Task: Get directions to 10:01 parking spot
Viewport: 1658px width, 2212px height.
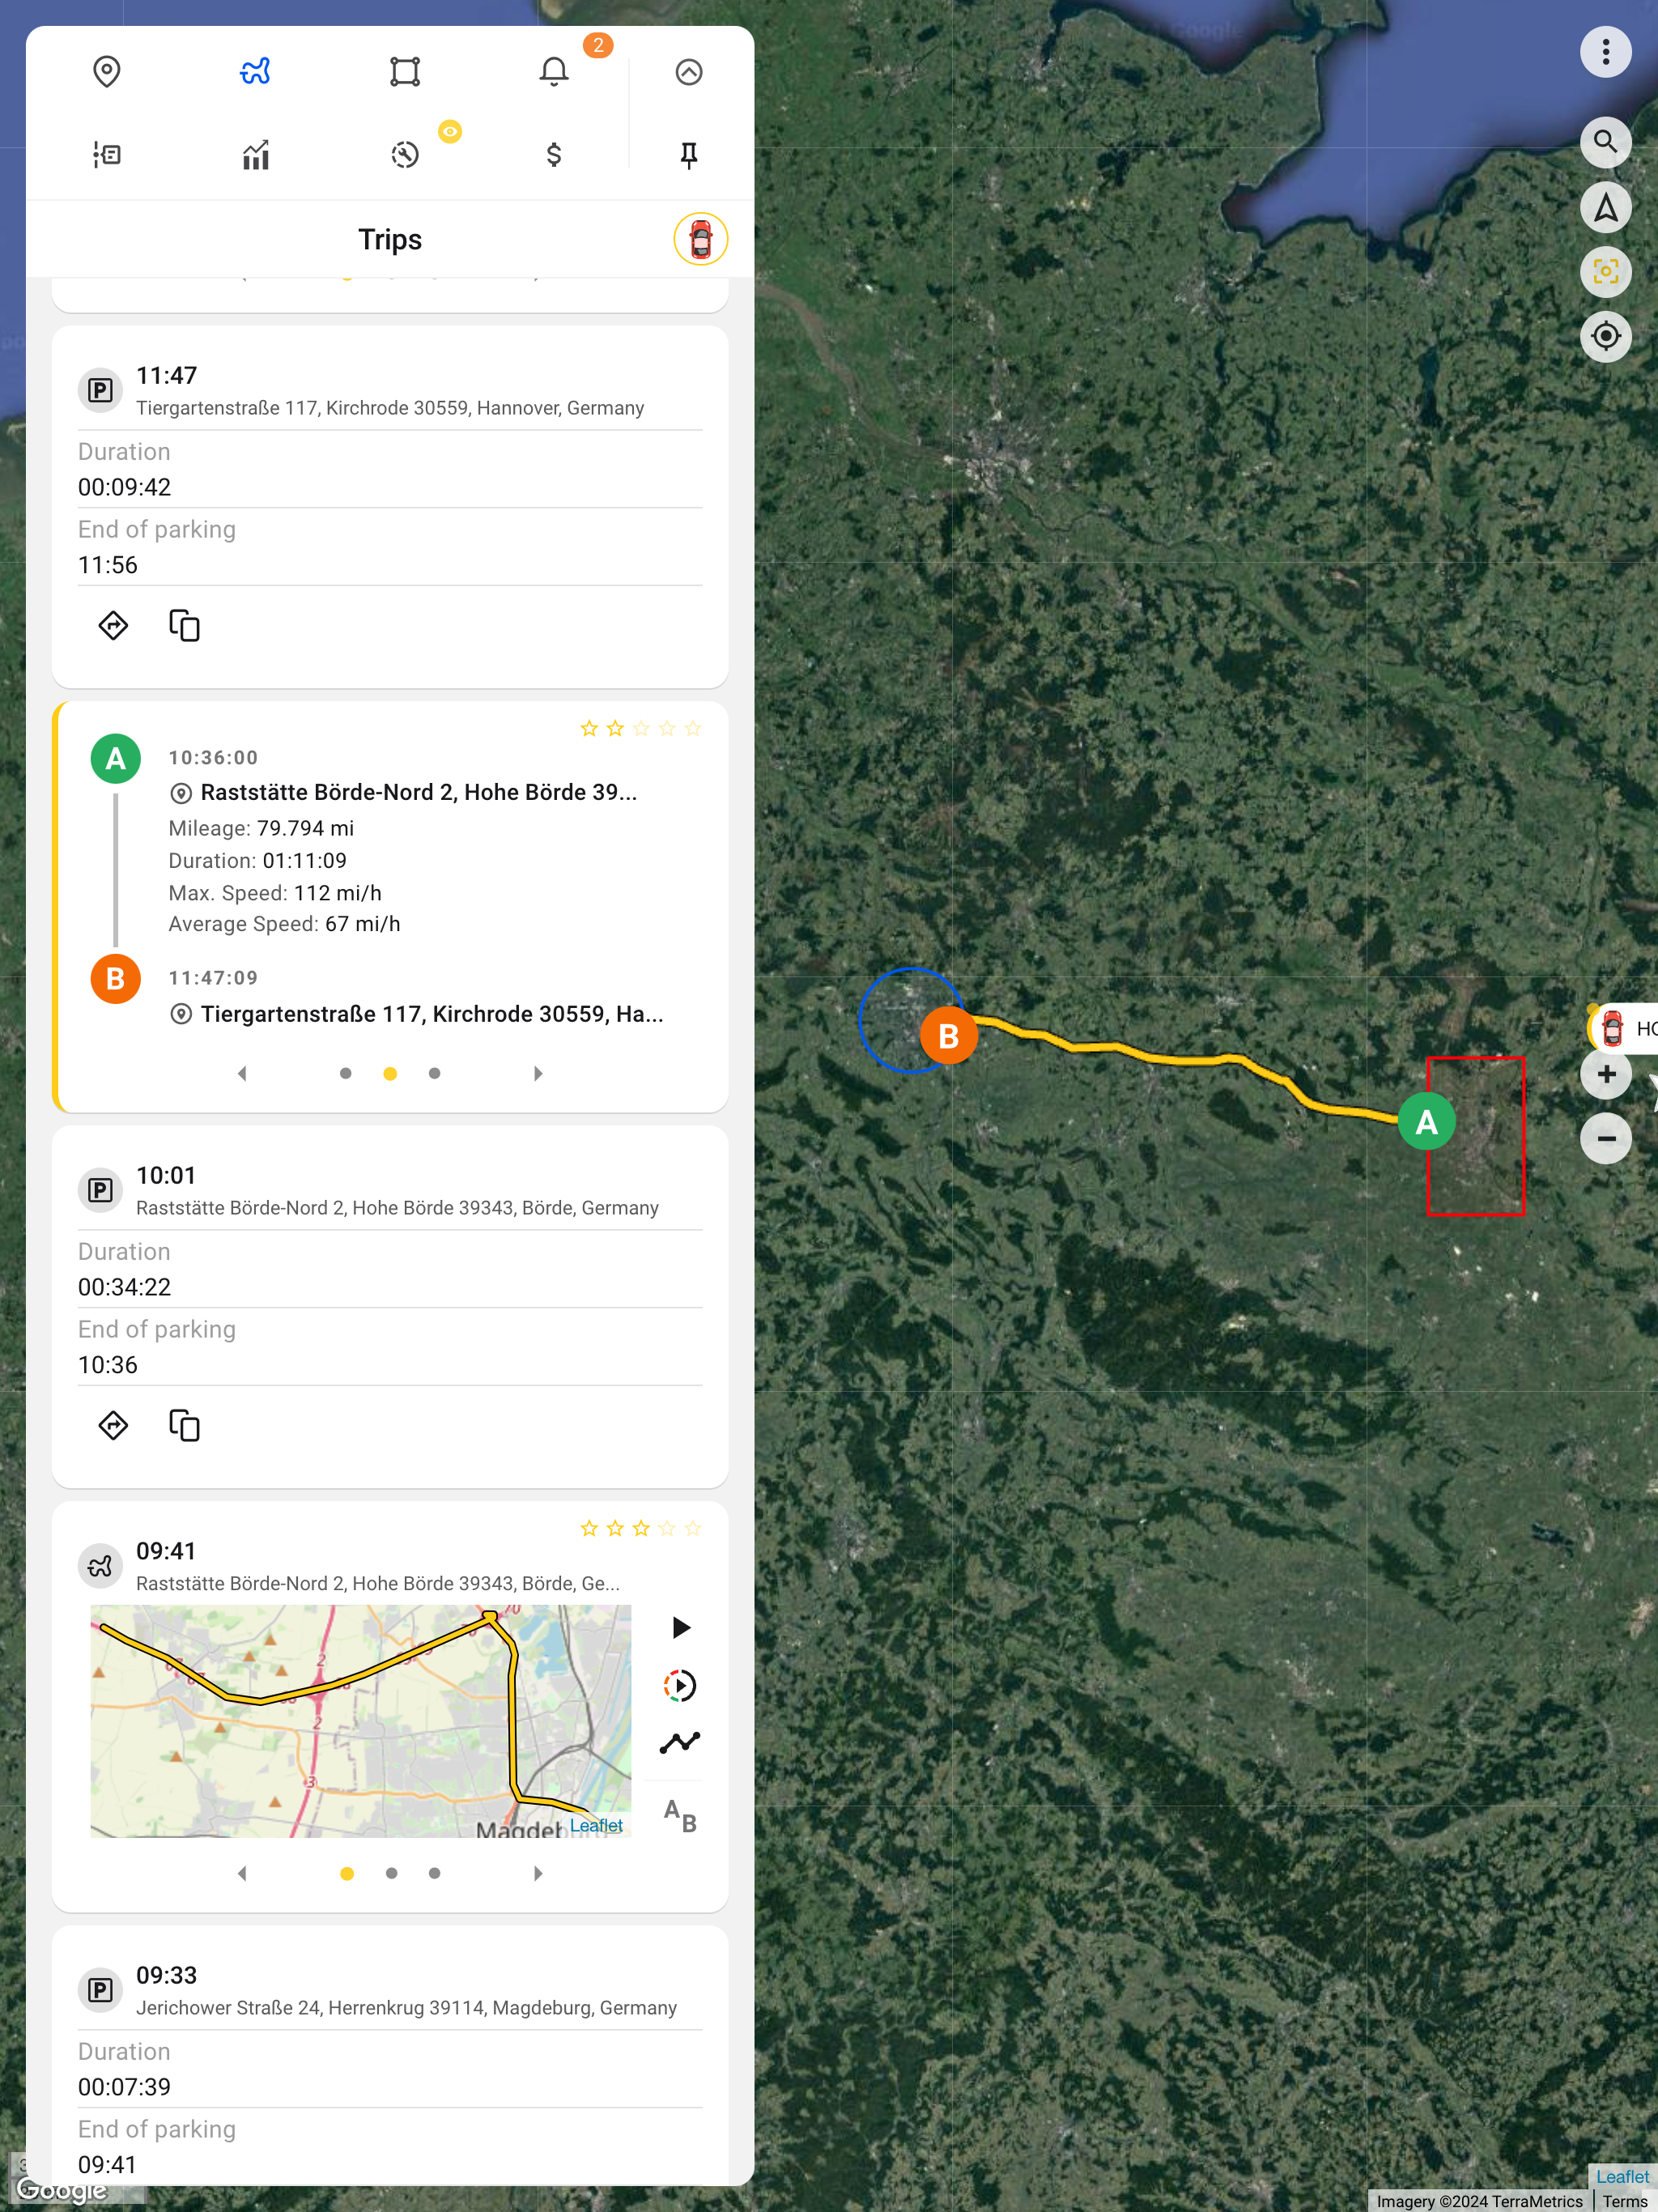Action: (x=113, y=1425)
